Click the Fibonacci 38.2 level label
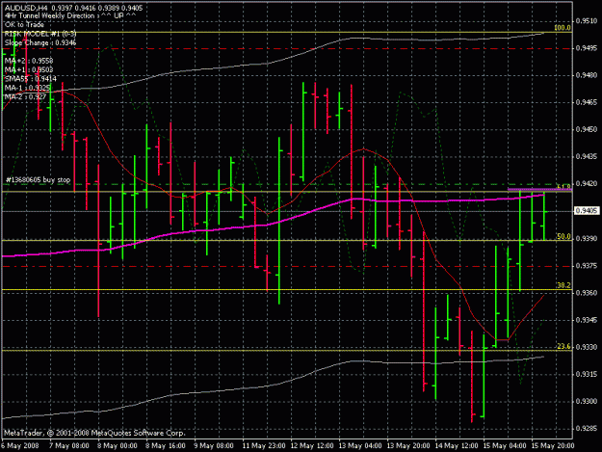Image resolution: width=602 pixels, height=452 pixels. point(563,285)
